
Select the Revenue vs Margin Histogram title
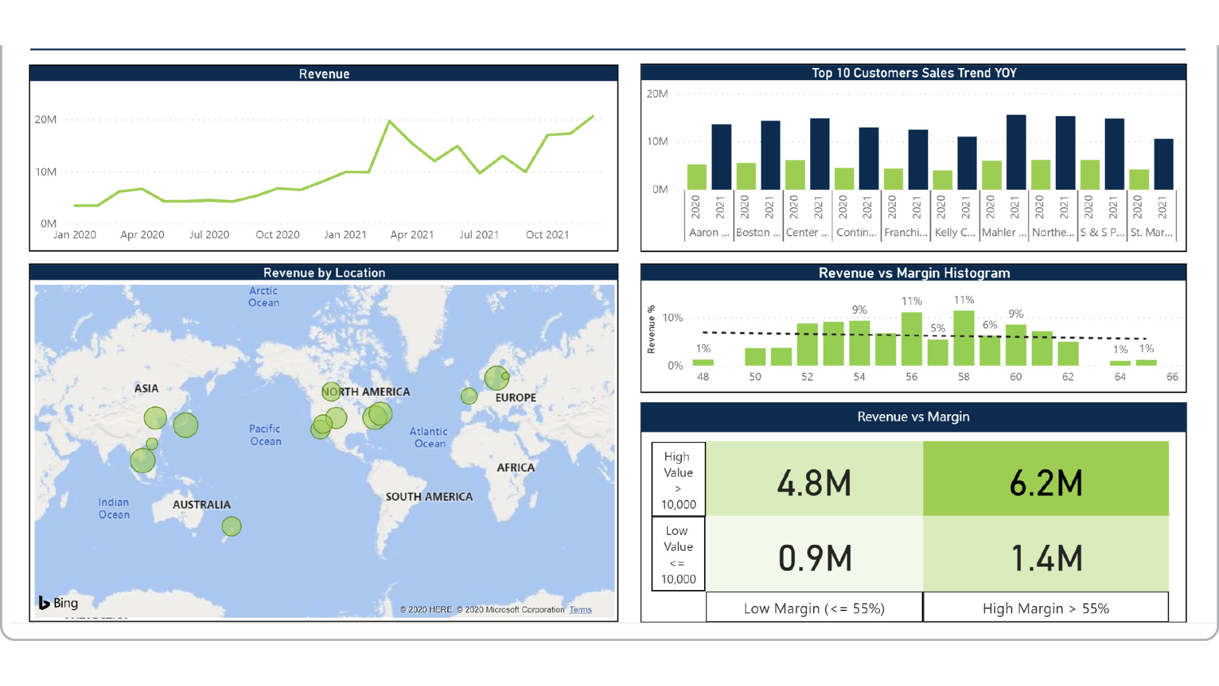pyautogui.click(x=914, y=272)
